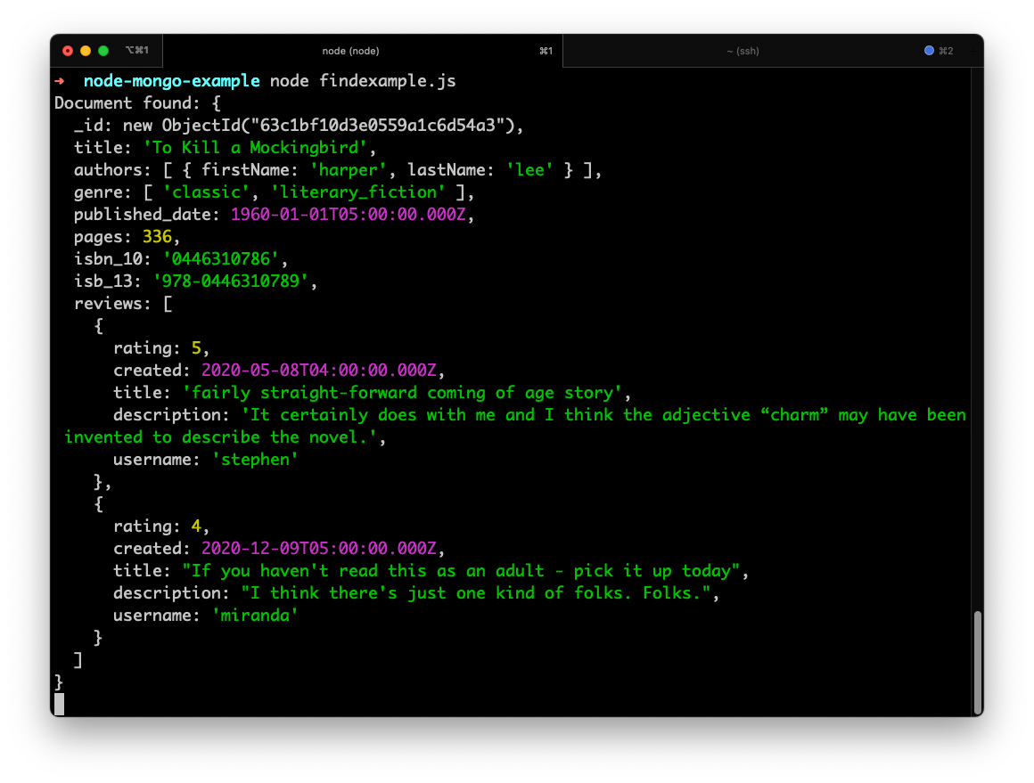The image size is (1034, 783).
Task: Click the pages value 336
Action: coord(157,237)
